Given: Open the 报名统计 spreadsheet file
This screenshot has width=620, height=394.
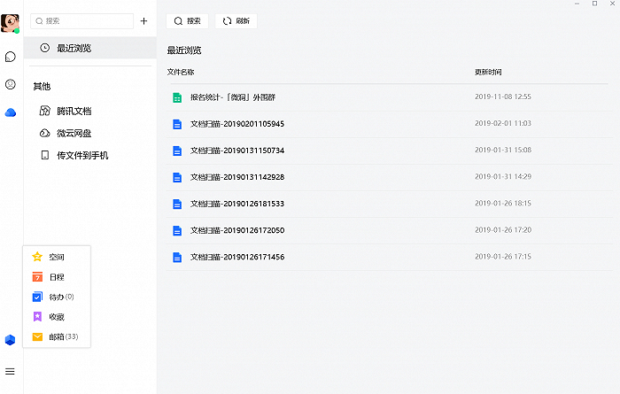Looking at the screenshot, I should tap(389, 97).
